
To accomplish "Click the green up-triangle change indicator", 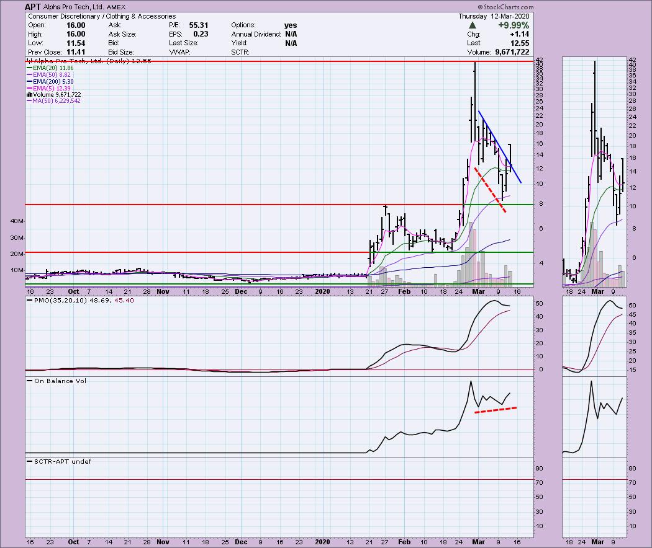I will coord(473,25).
